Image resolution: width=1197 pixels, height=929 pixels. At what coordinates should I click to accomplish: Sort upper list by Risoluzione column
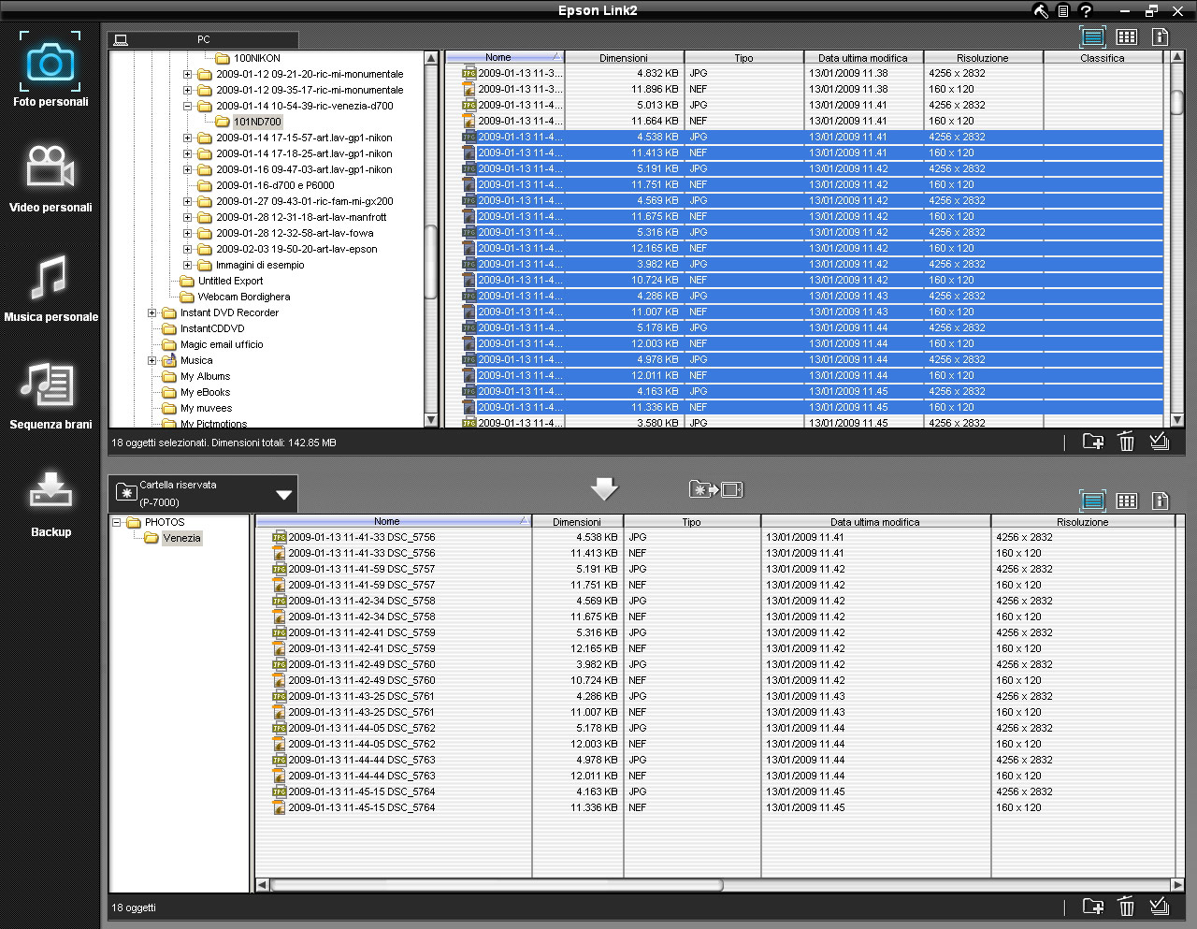coord(983,58)
